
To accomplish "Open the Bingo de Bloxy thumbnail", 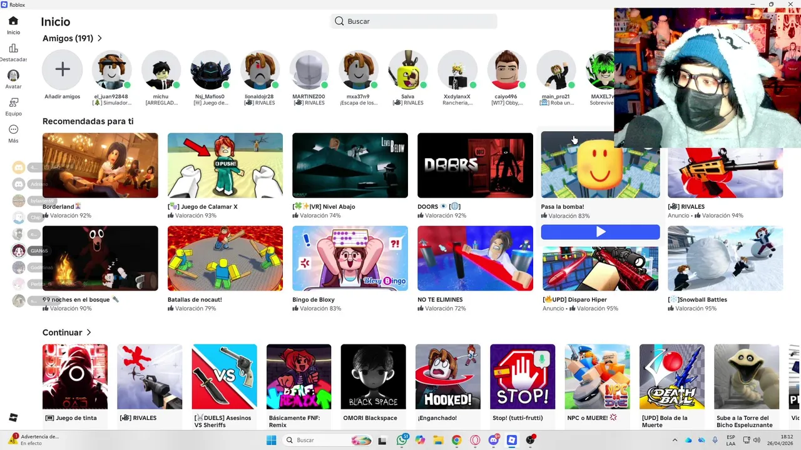I will pos(350,258).
